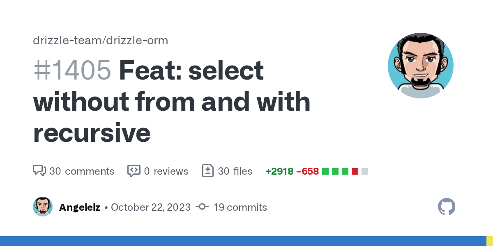Image resolution: width=493 pixels, height=246 pixels.
Task: Click the +2918 additions count
Action: [x=279, y=171]
